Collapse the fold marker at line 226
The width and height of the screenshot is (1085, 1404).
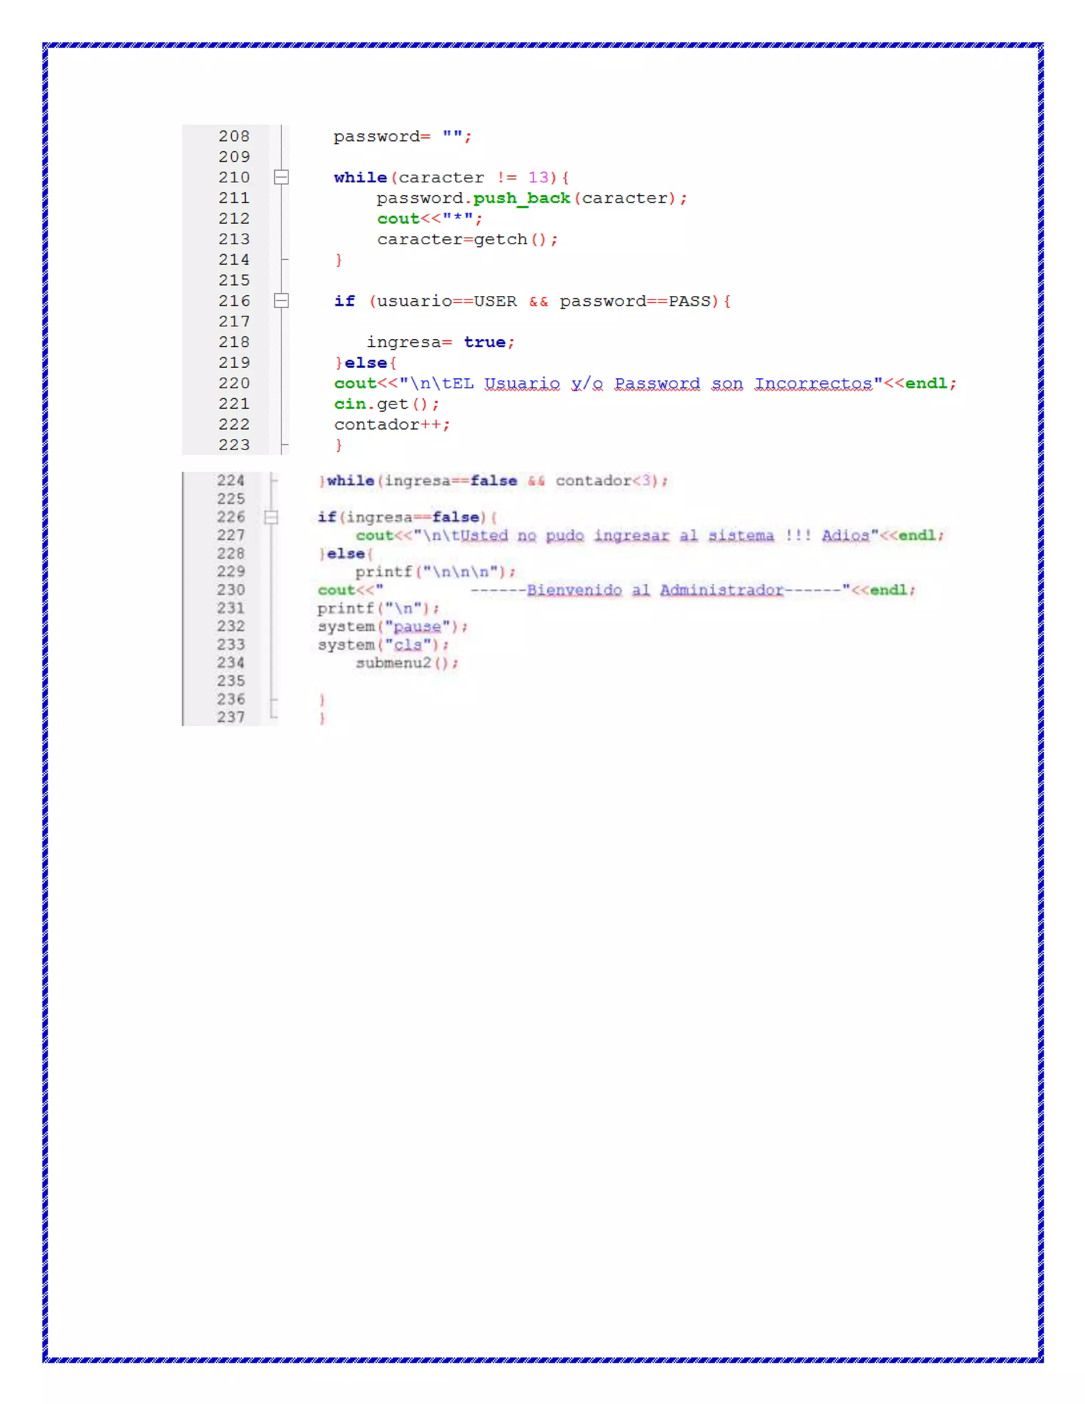point(271,517)
